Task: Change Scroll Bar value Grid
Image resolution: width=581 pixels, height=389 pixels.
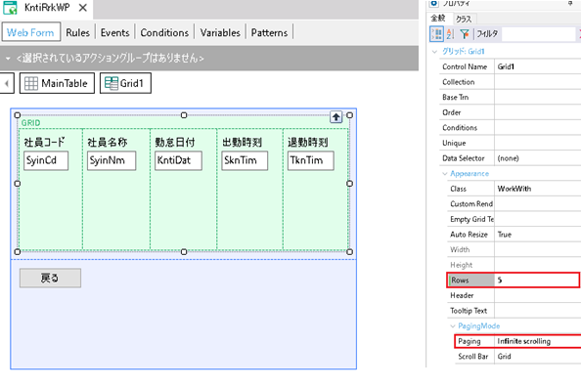Action: click(x=538, y=357)
